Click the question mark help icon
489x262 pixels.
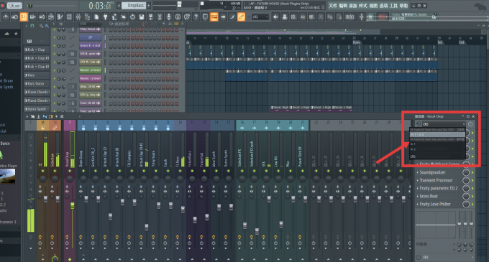pos(196,17)
